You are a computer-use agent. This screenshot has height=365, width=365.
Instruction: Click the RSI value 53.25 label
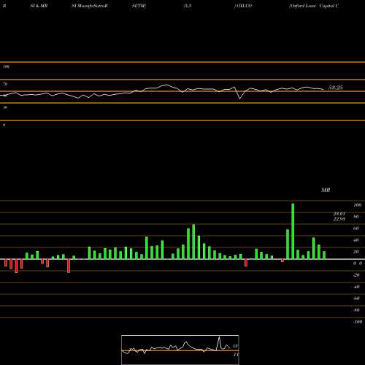coord(336,88)
